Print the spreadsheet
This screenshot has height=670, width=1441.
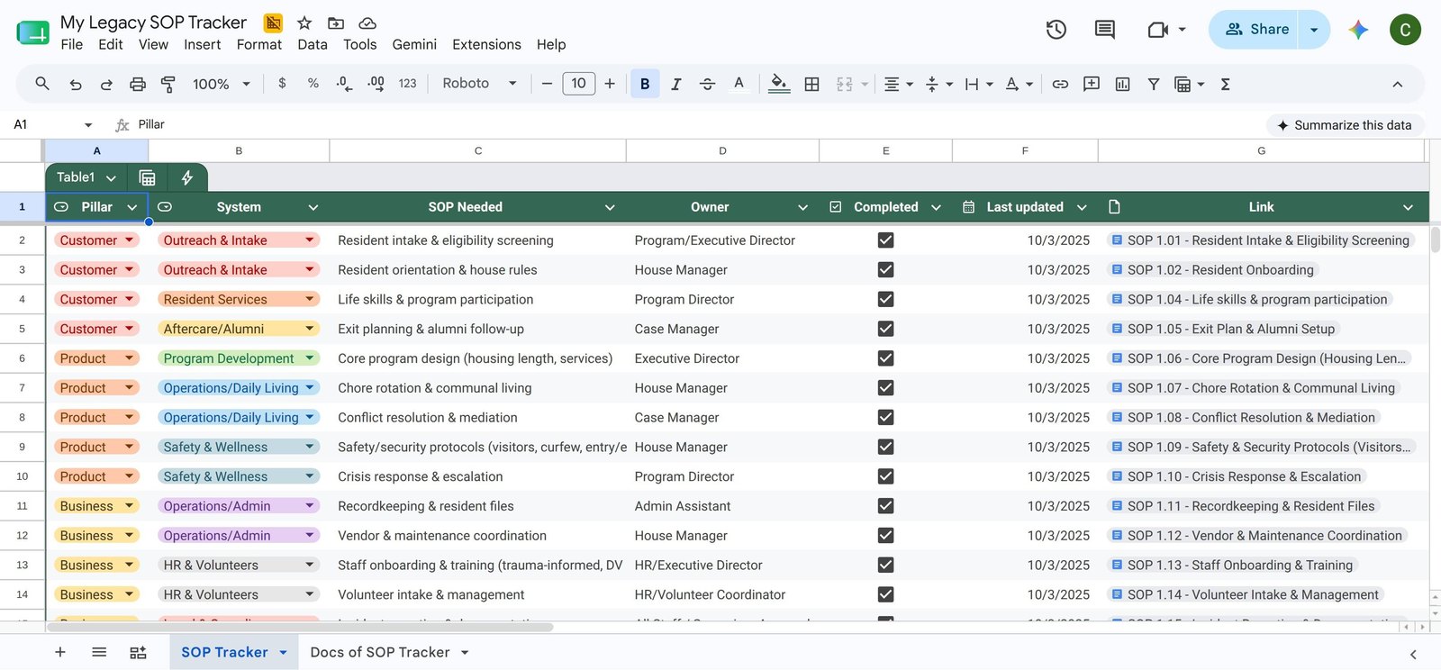138,84
